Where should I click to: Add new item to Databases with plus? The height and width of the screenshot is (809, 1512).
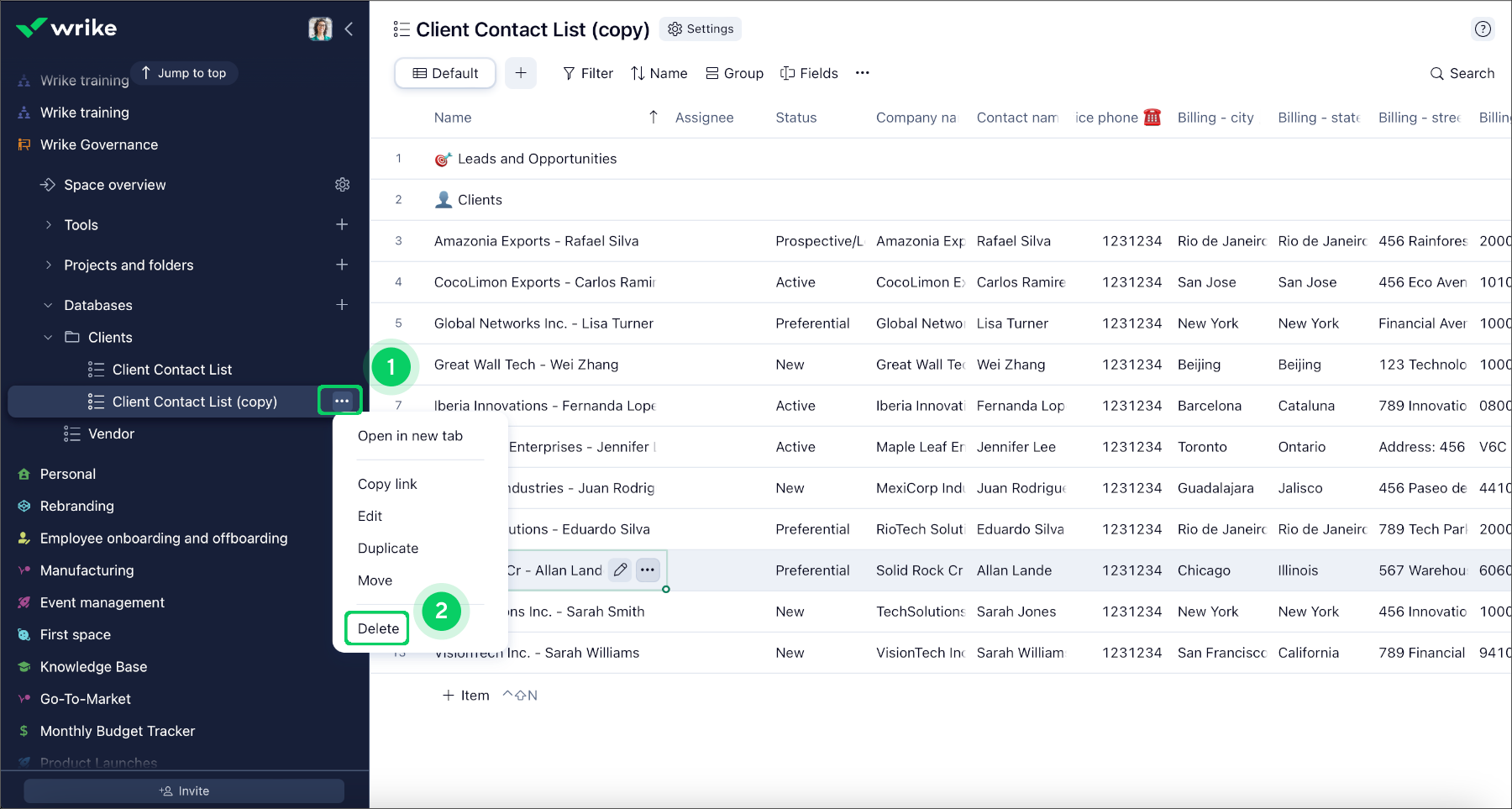[x=342, y=305]
